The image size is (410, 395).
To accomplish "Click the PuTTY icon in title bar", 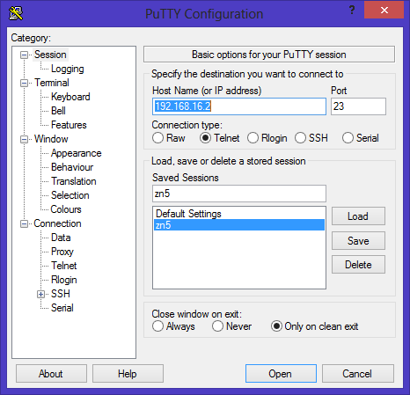I will point(16,13).
